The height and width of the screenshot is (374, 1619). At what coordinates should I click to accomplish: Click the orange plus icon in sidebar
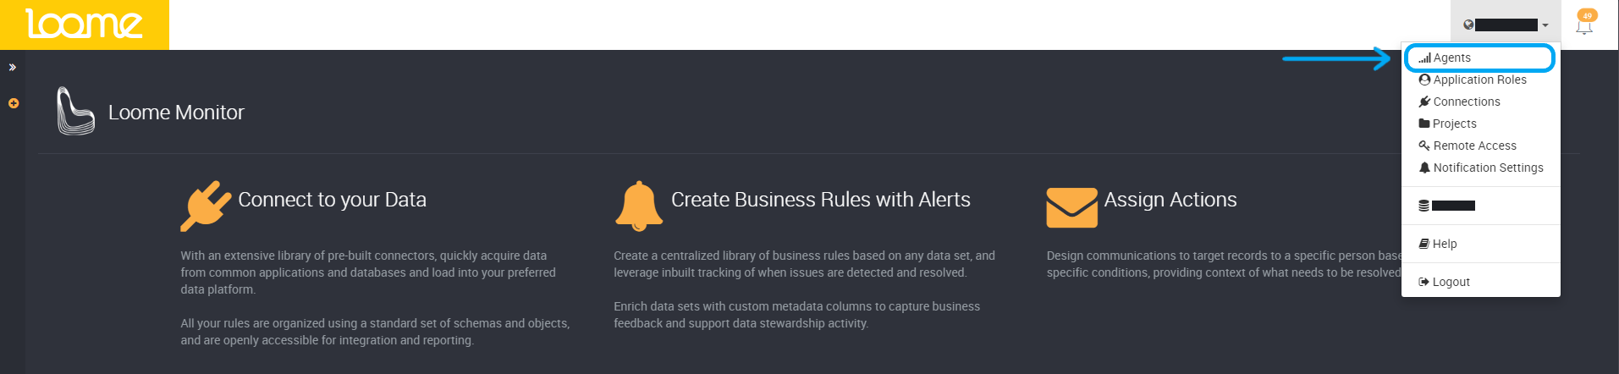point(14,103)
